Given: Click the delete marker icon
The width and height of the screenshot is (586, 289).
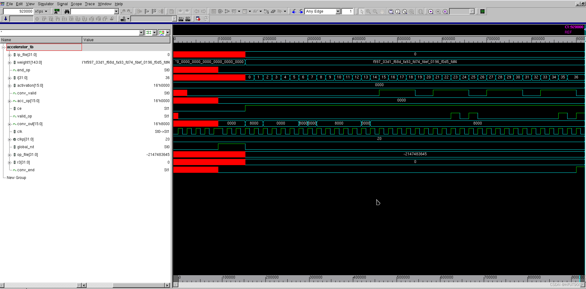Looking at the screenshot, I should click(188, 19).
